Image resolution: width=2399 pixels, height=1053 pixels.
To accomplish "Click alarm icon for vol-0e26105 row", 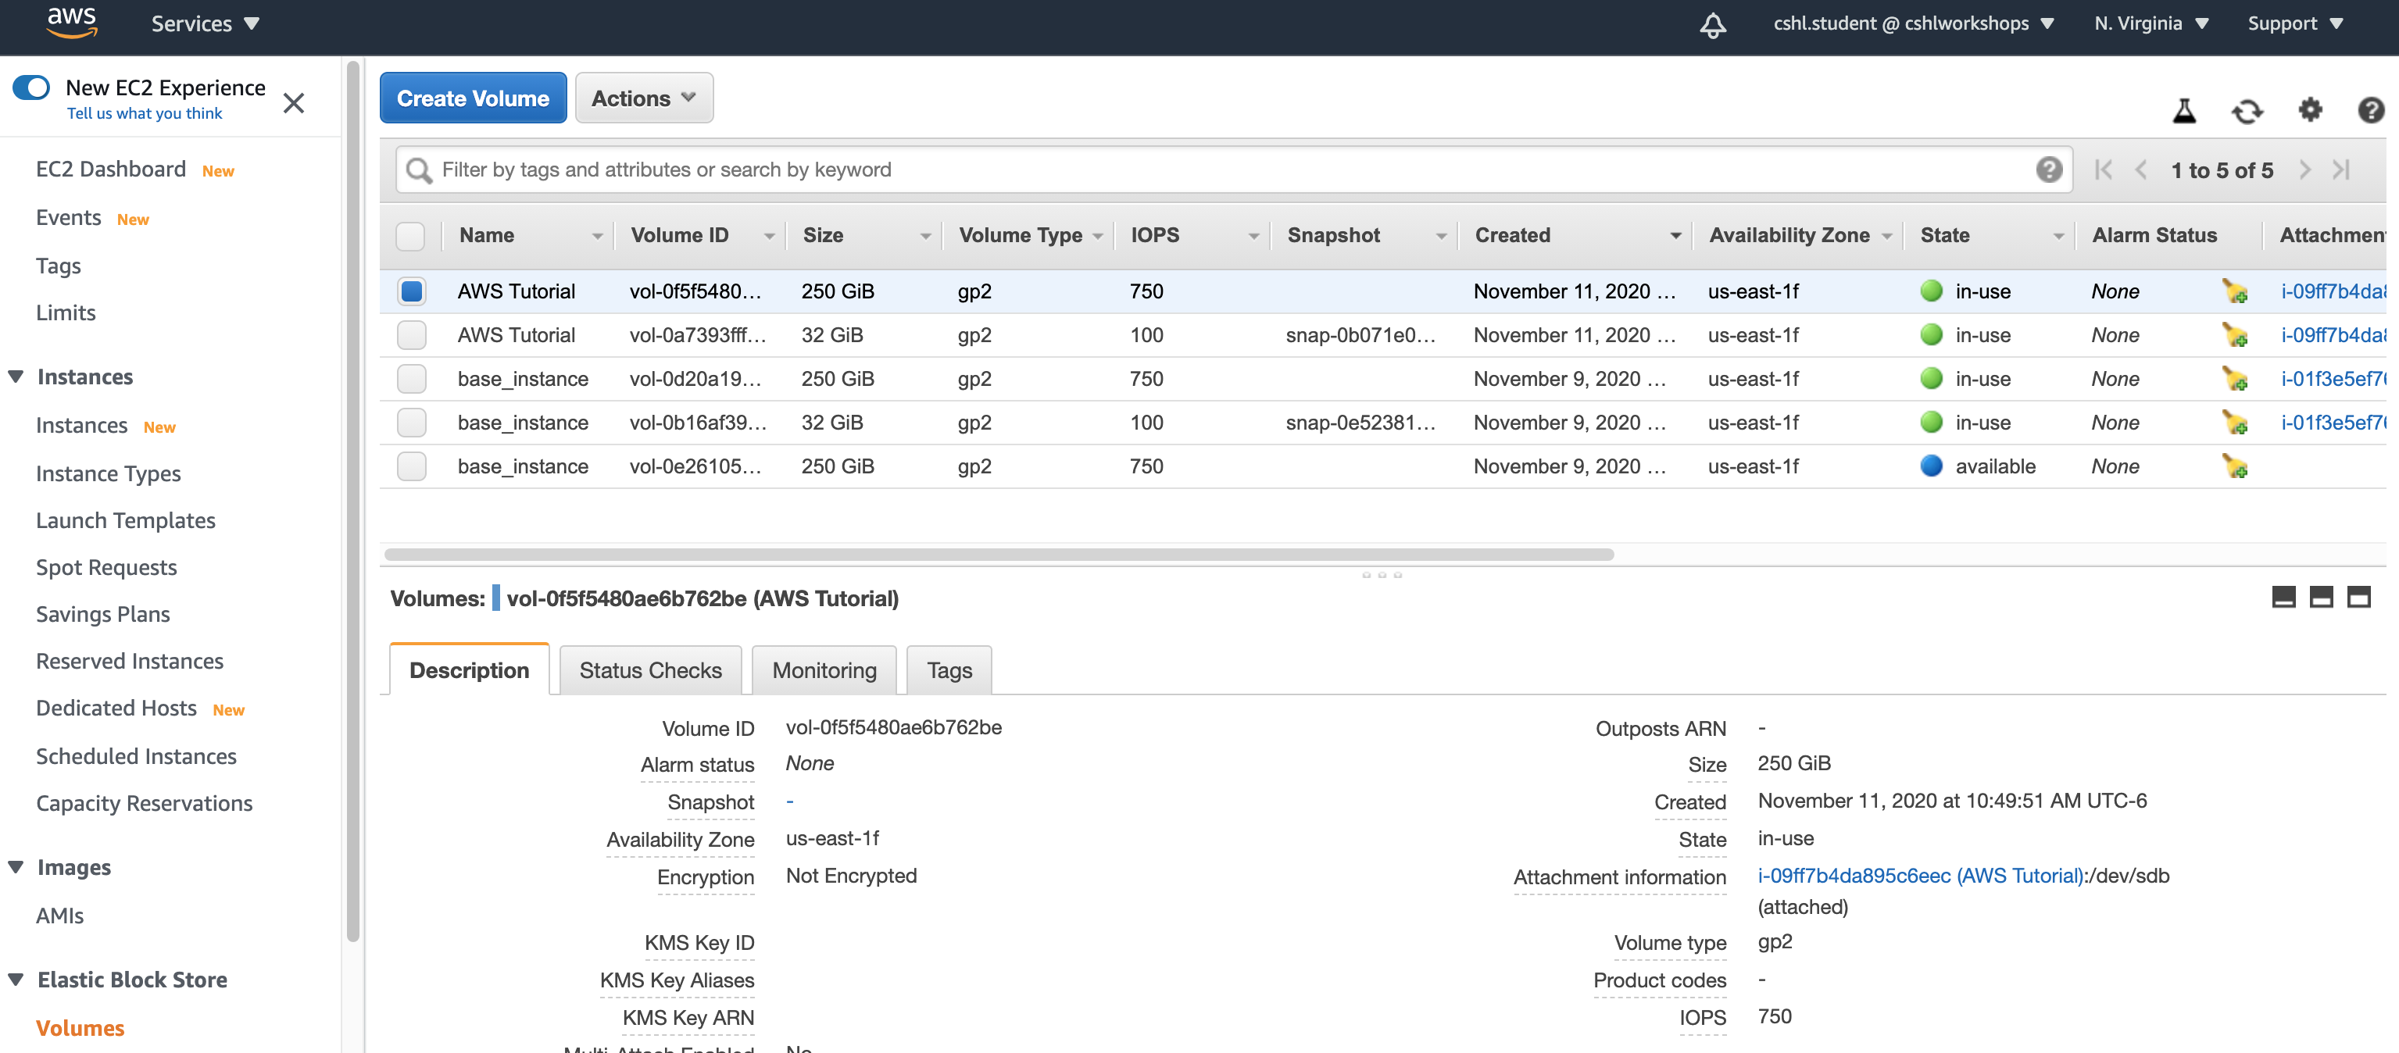I will point(2235,466).
